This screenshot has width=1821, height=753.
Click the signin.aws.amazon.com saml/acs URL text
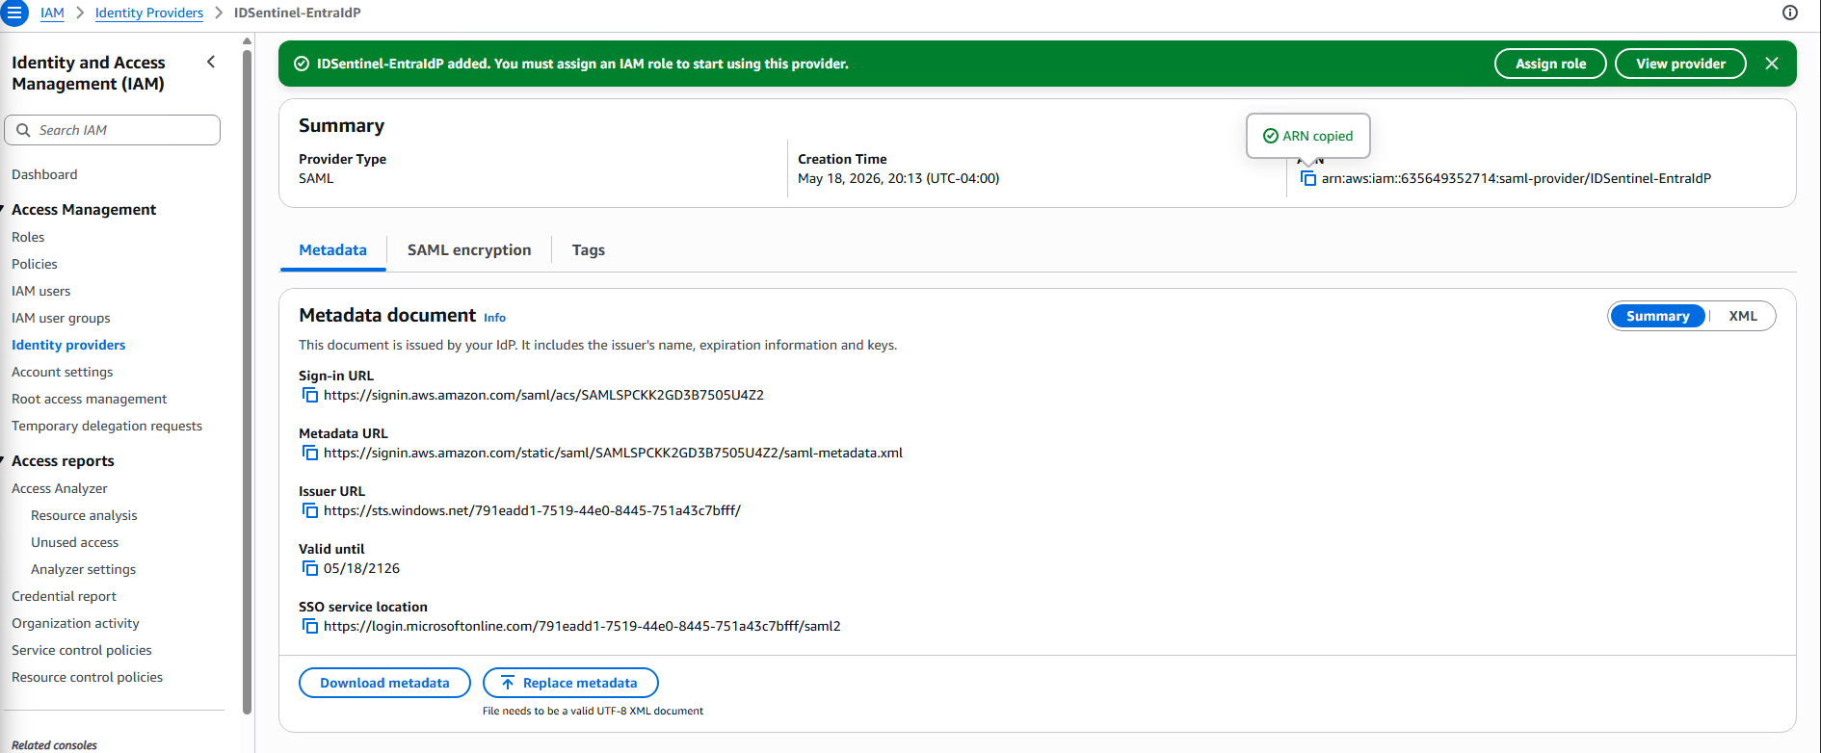pyautogui.click(x=543, y=395)
